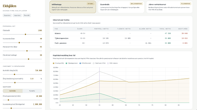The width and height of the screenshot is (197, 110).
Task: Adjust the Privat sparande slider handle
Action: [8, 100]
